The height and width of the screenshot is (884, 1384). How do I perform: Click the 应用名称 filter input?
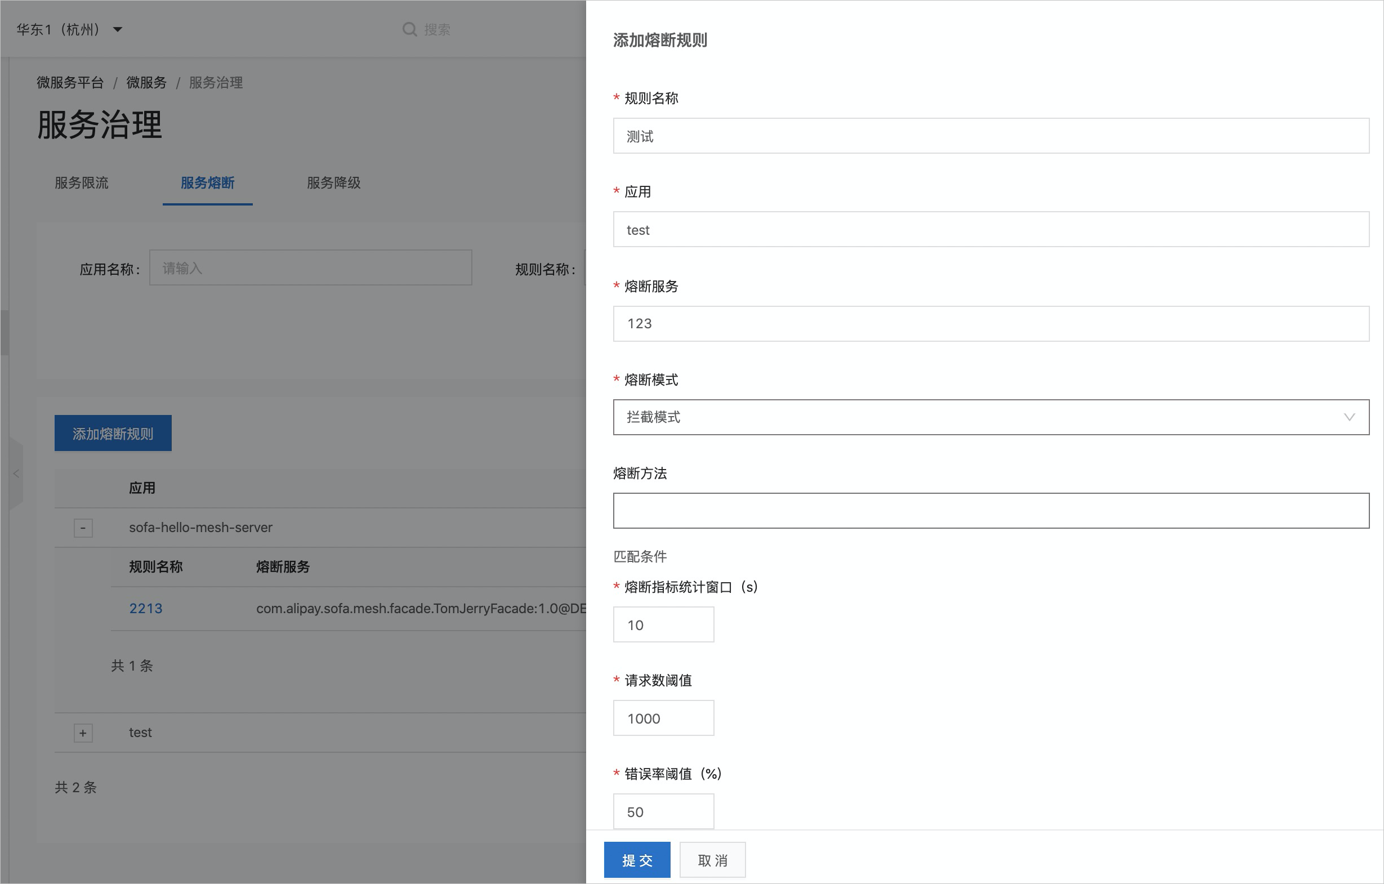click(311, 268)
